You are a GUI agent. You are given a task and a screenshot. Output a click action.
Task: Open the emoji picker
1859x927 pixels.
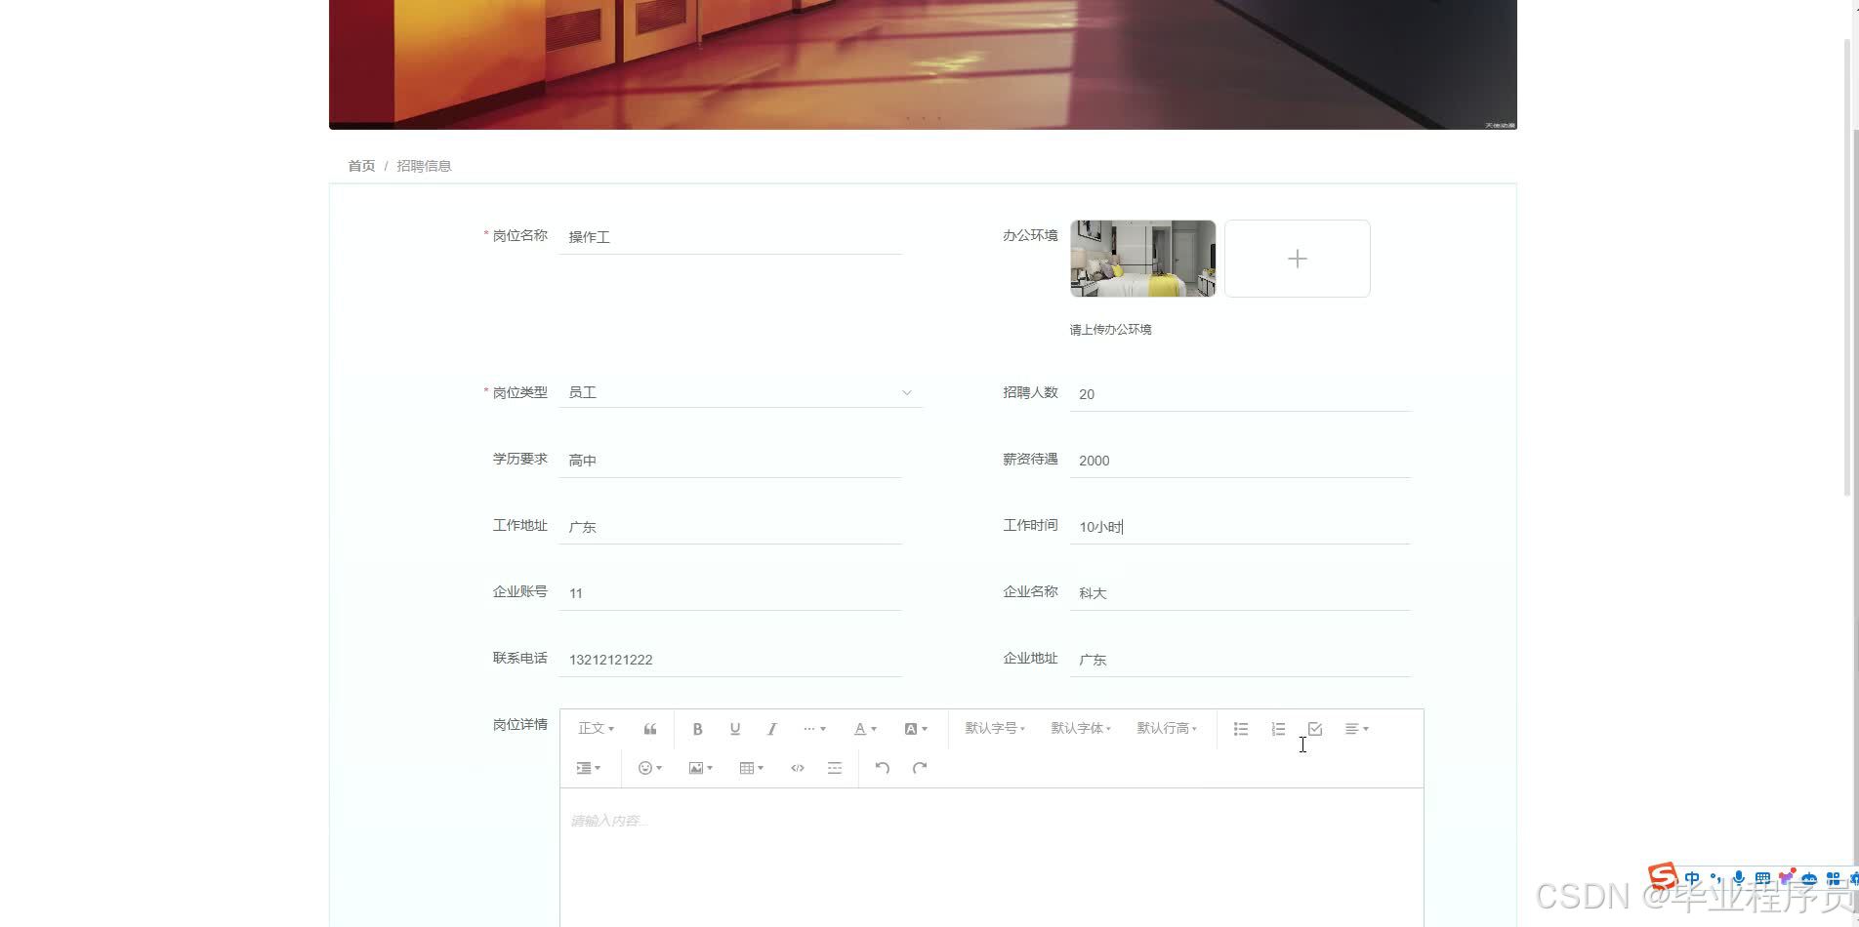tap(650, 768)
